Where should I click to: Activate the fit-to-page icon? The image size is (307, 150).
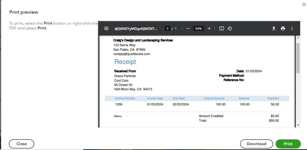click(221, 28)
